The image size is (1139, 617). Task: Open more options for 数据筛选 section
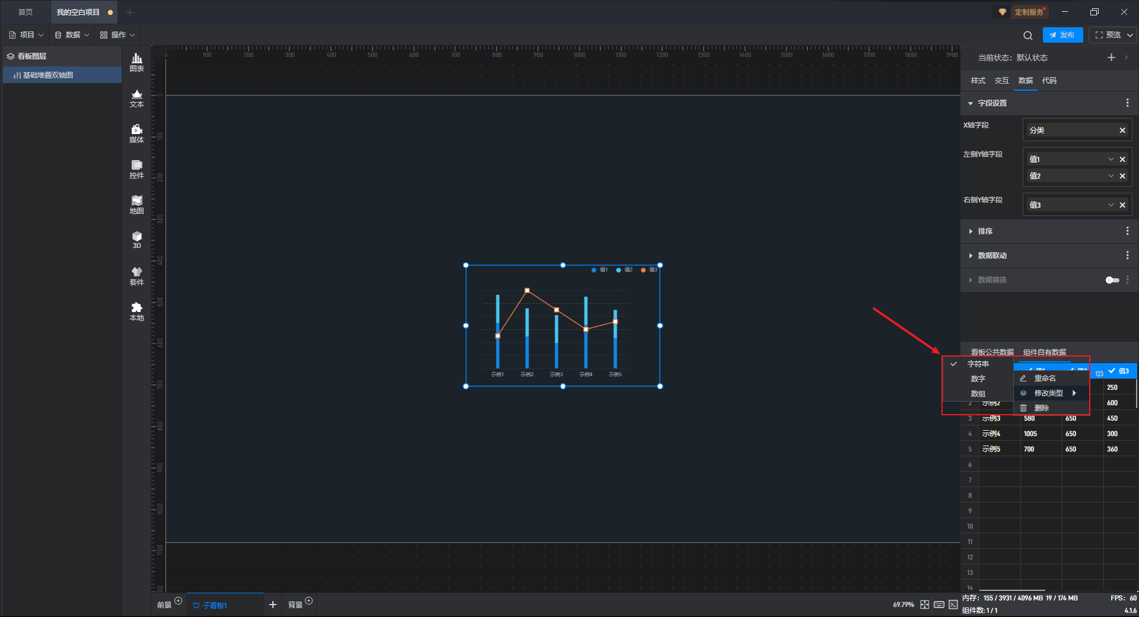[1127, 280]
